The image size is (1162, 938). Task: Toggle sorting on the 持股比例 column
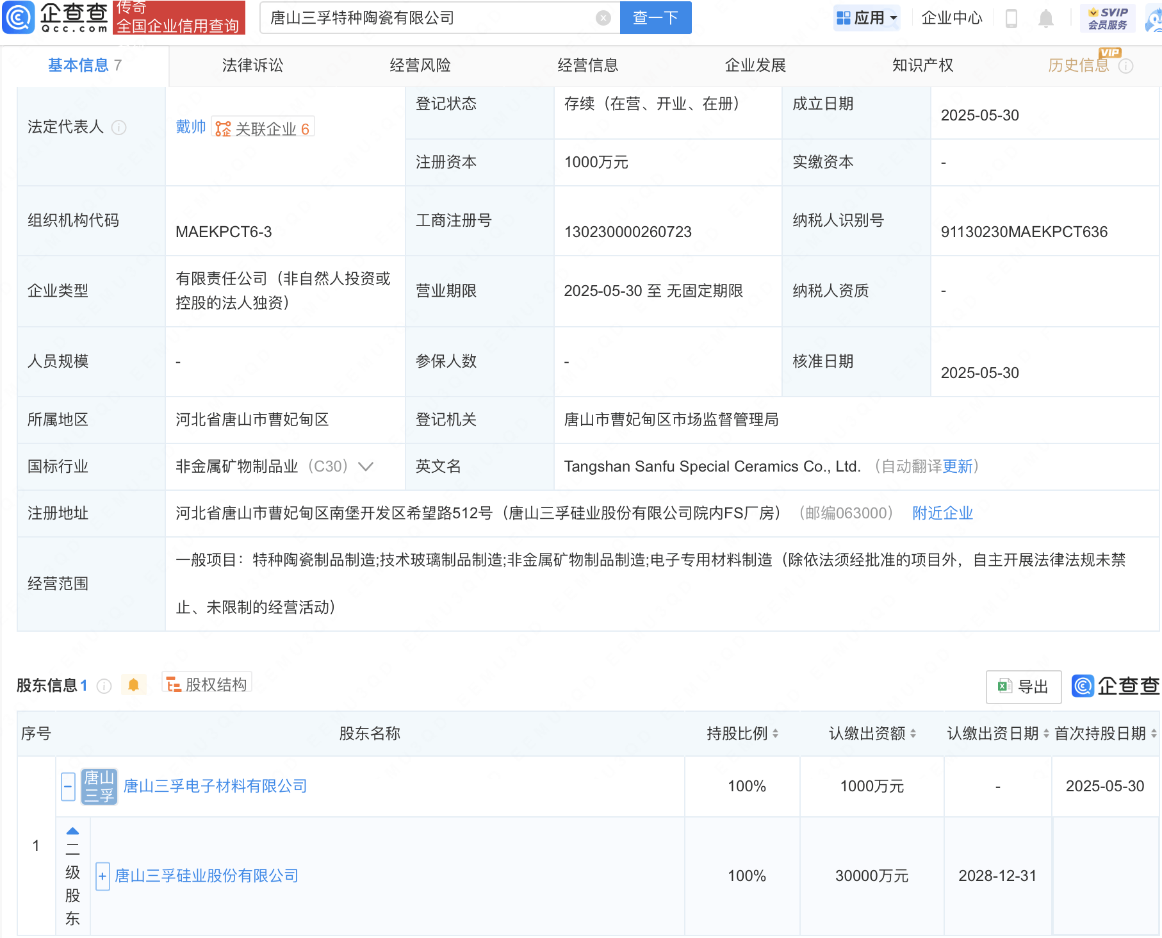pyautogui.click(x=777, y=734)
